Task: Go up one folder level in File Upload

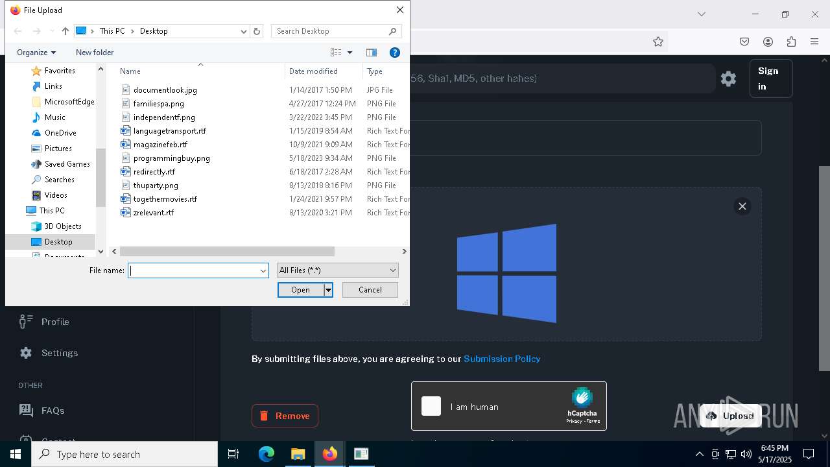Action: coord(65,31)
